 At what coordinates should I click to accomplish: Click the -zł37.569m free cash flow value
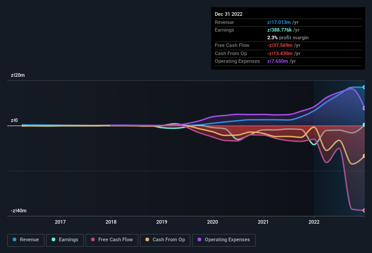280,45
